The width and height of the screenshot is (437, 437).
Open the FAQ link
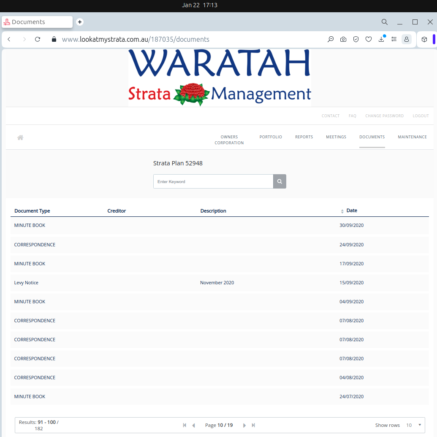click(353, 116)
